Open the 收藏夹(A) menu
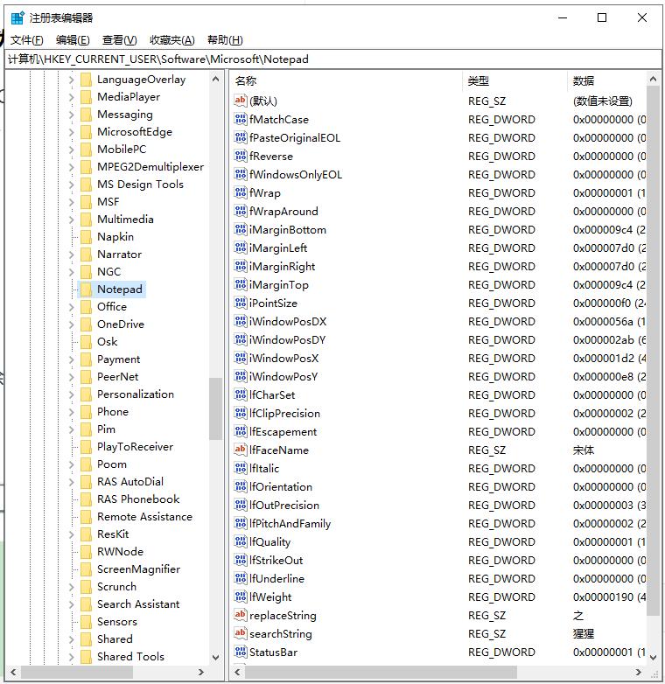The image size is (665, 684). tap(171, 40)
